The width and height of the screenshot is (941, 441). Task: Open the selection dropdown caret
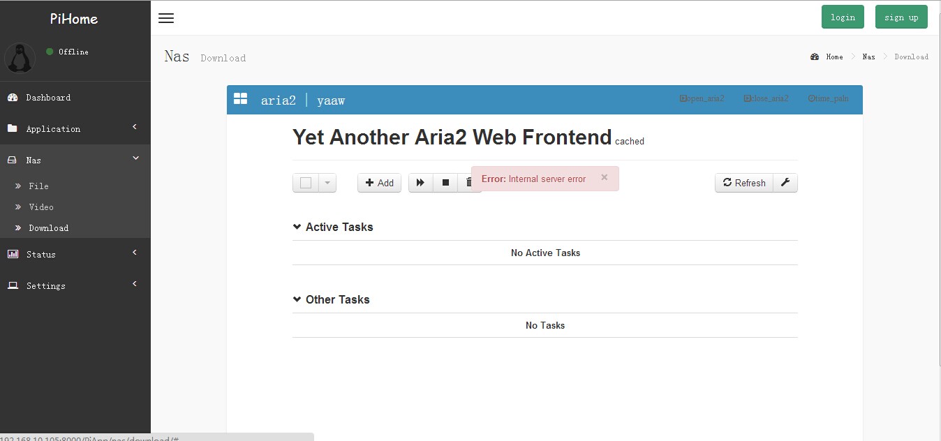[x=327, y=183]
